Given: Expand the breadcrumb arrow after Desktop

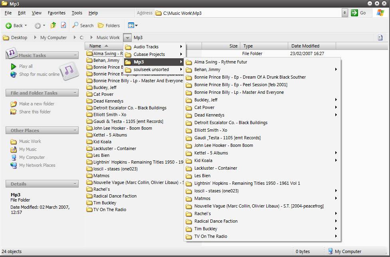Looking at the screenshot, I should (35, 38).
